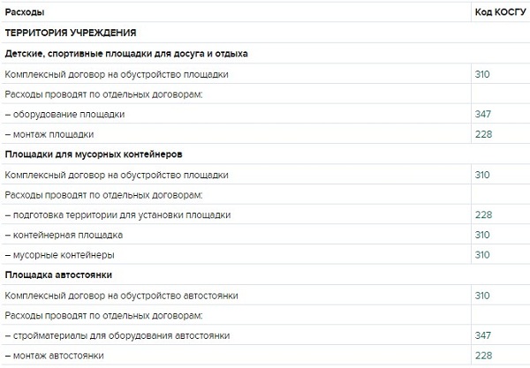Image resolution: width=530 pixels, height=368 pixels.
Task: Open code 310 for "обустройство автостоянки" contract
Action: (x=482, y=295)
